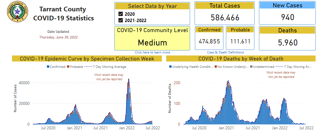Open Case & Death Definitions link
This screenshot has height=131, width=331.
226,52
